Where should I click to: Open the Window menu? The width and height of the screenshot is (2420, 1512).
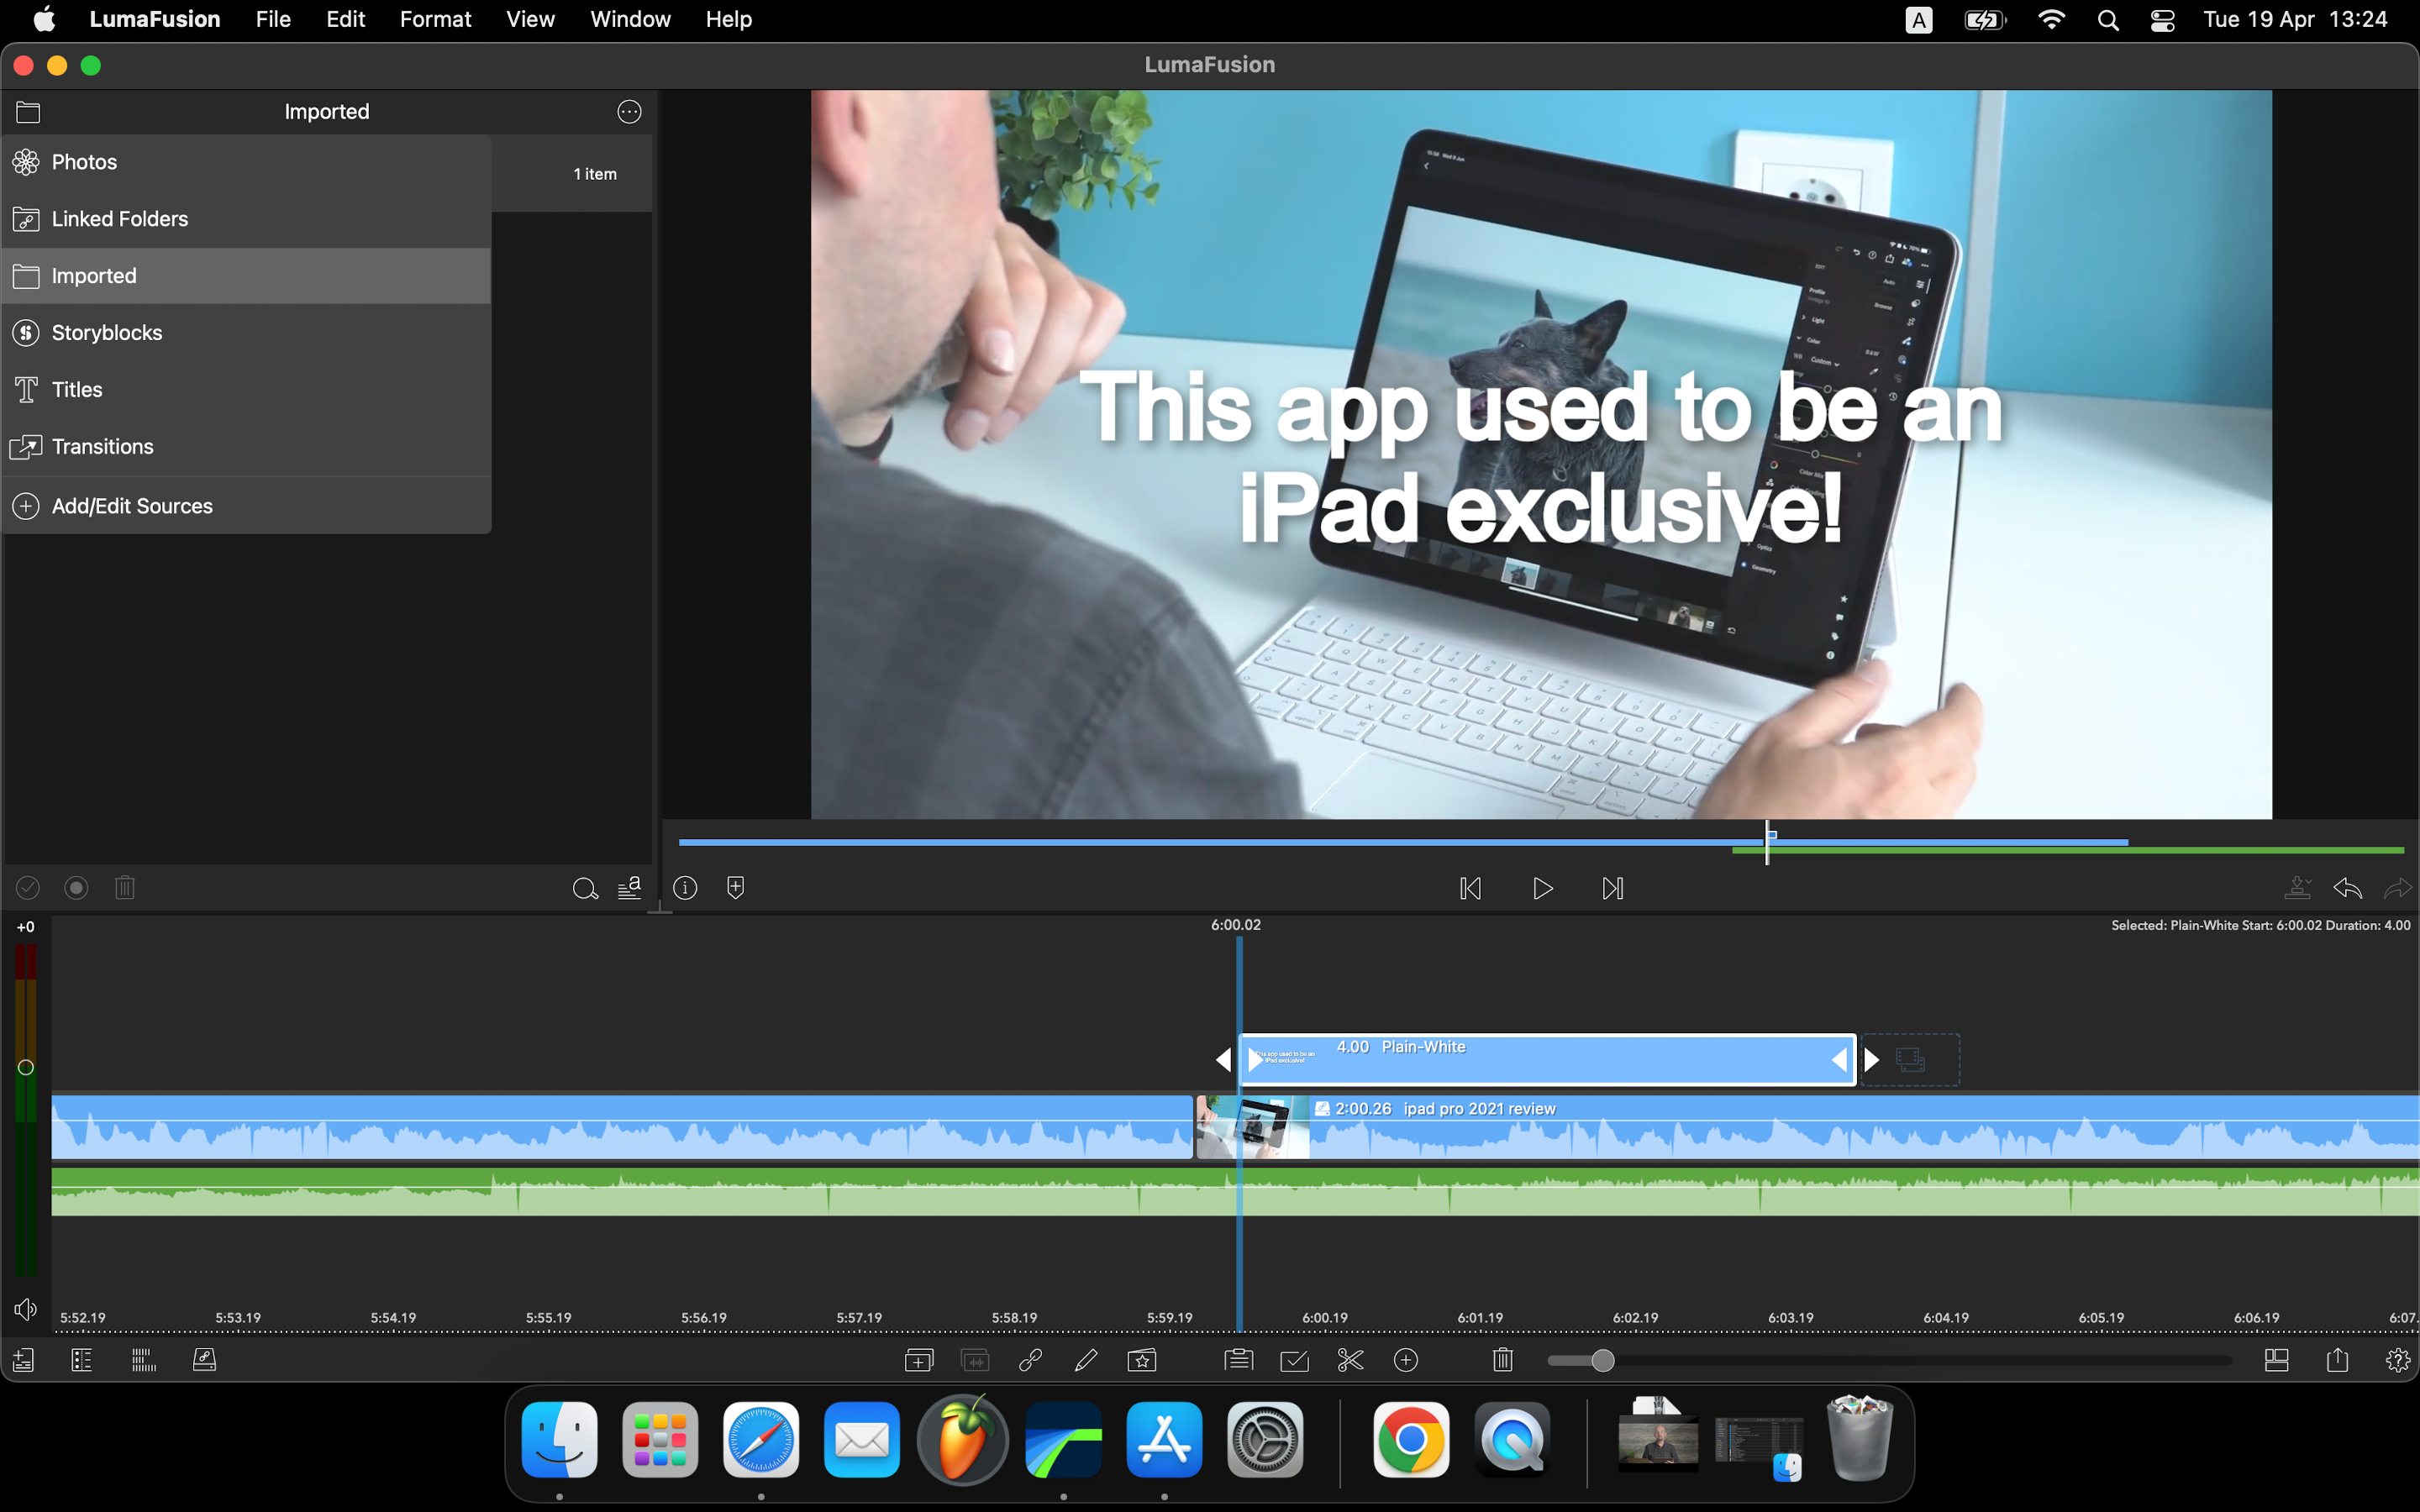[x=631, y=19]
